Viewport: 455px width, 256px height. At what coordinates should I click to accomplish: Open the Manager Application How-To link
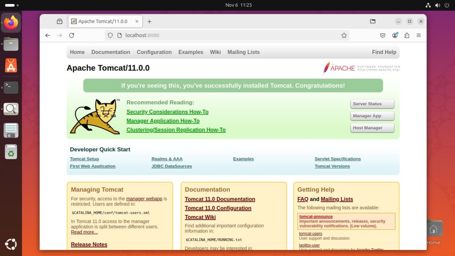point(163,120)
